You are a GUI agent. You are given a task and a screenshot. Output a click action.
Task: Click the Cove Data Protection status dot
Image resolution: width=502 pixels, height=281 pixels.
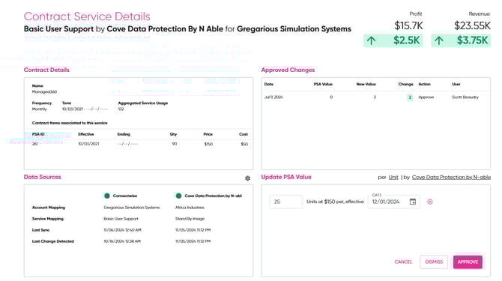point(178,196)
